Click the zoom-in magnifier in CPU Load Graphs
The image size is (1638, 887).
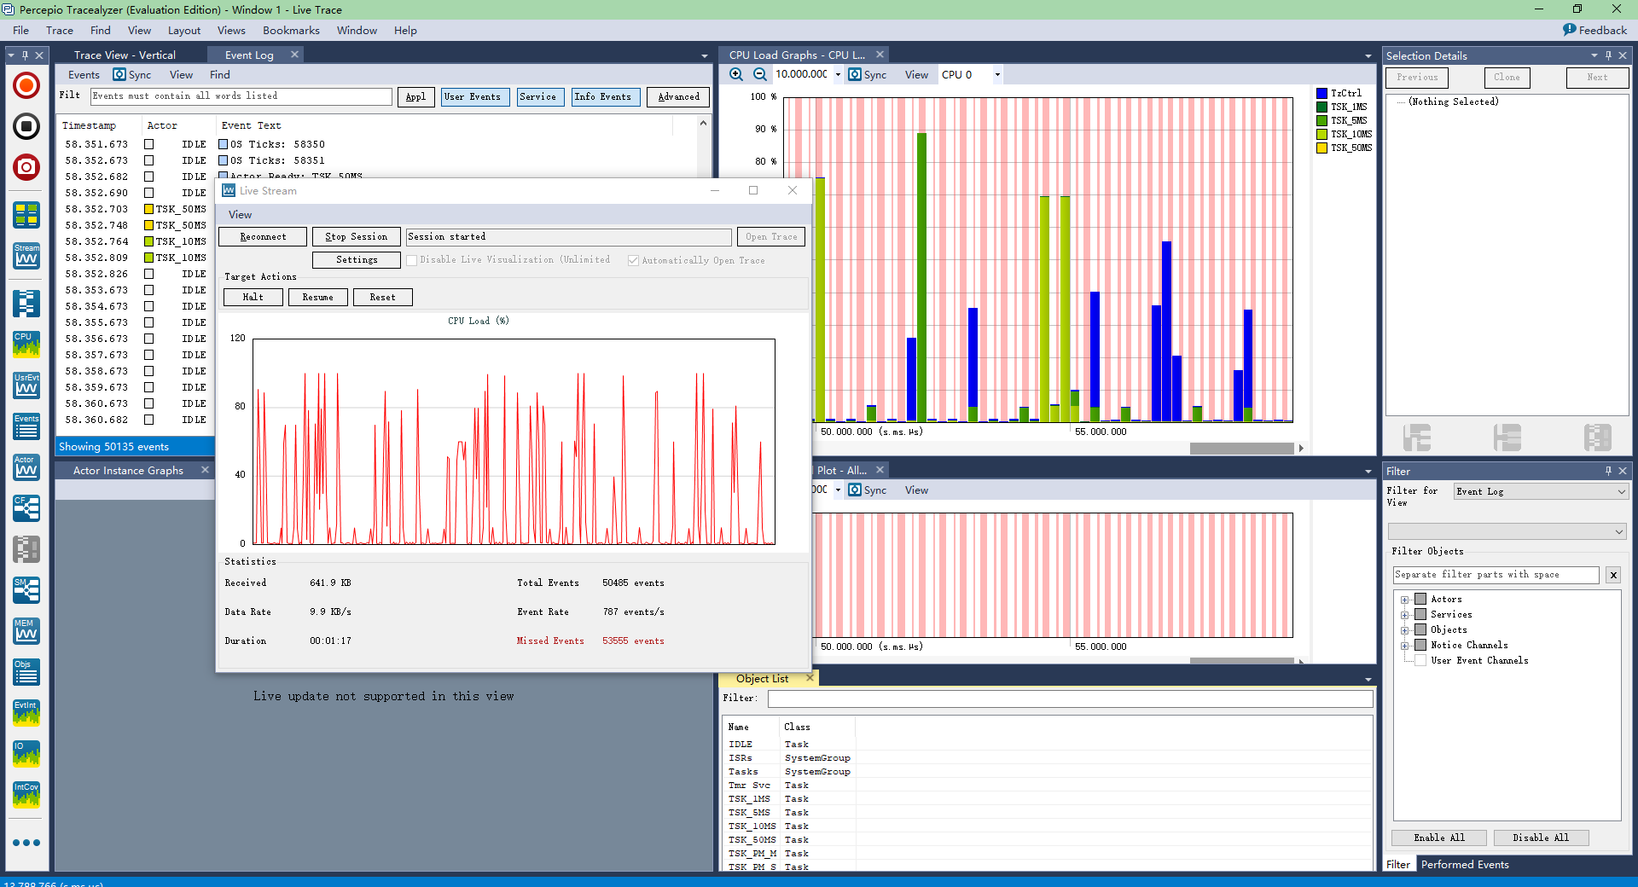click(x=735, y=74)
